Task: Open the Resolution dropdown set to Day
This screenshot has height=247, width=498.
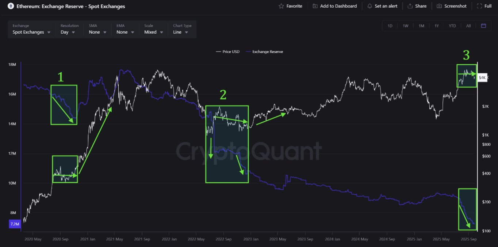Action: [67, 32]
